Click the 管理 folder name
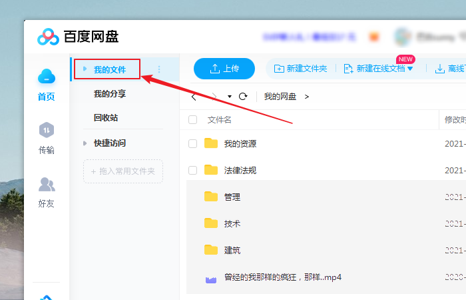The width and height of the screenshot is (466, 300). tap(232, 197)
